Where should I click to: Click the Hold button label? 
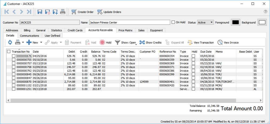[x=109, y=42]
